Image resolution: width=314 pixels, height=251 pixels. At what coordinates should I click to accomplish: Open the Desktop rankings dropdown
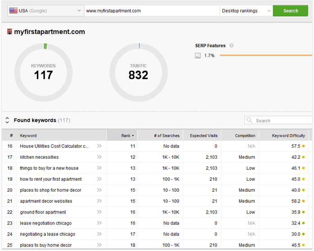[246, 11]
